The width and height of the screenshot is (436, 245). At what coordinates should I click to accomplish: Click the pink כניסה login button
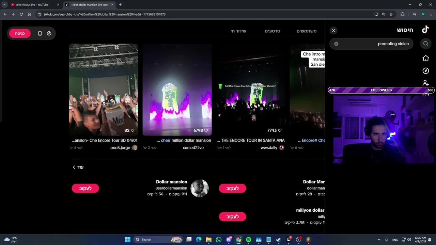point(20,33)
